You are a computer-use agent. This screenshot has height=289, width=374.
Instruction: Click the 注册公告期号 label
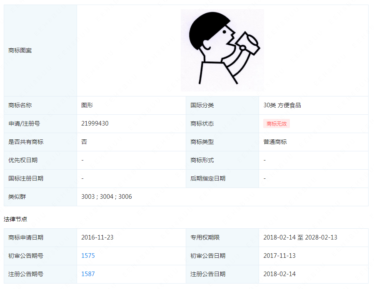[x=26, y=274]
